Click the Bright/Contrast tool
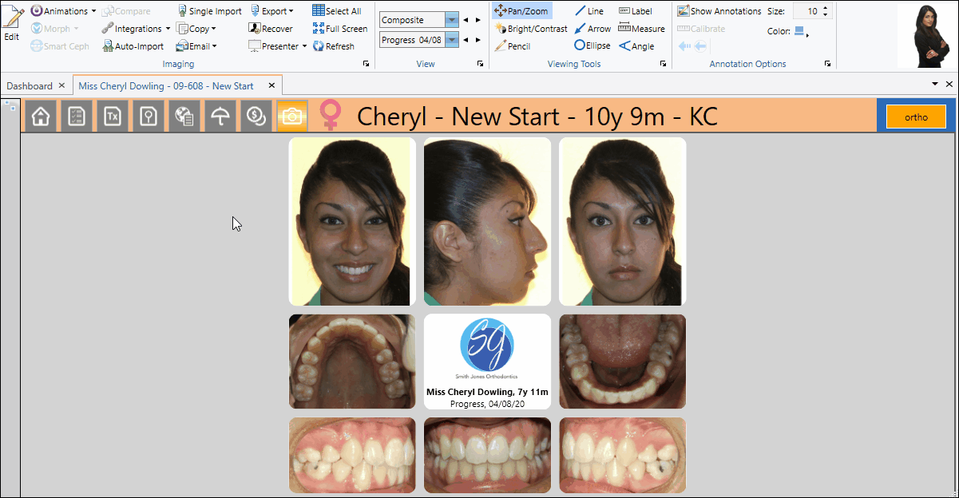 click(x=531, y=29)
